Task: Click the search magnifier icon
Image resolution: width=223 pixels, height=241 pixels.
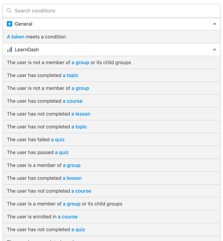Action: (x=9, y=11)
